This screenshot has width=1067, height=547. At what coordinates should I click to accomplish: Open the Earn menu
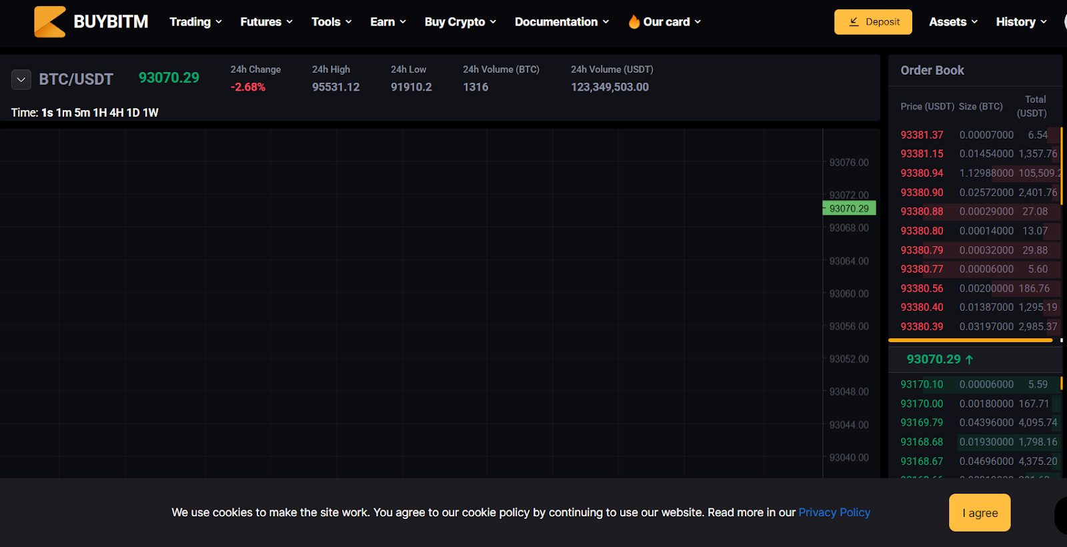point(388,22)
